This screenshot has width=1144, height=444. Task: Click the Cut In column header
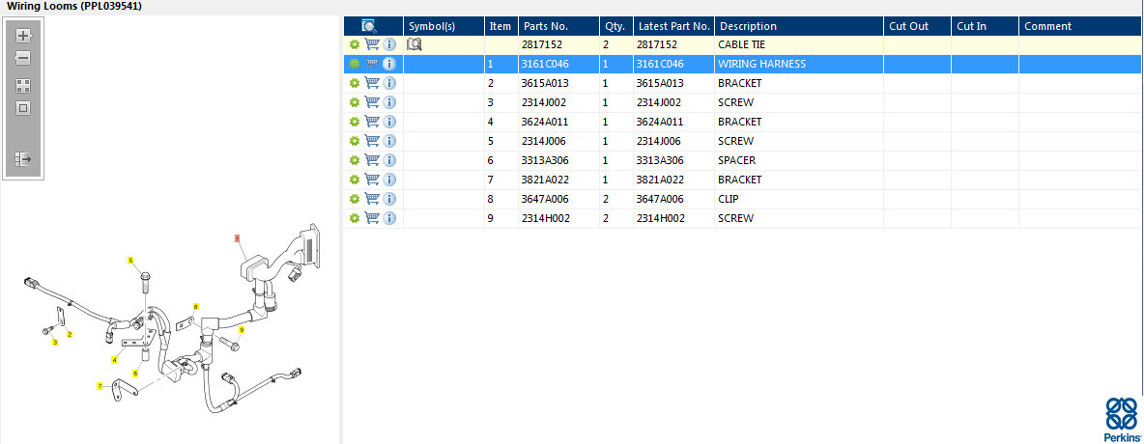pos(985,26)
